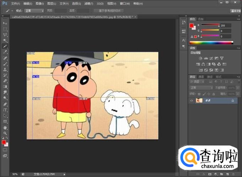Screen dimensions: 242x177
Task: Open the History collapsed panel icon
Action: [183, 22]
